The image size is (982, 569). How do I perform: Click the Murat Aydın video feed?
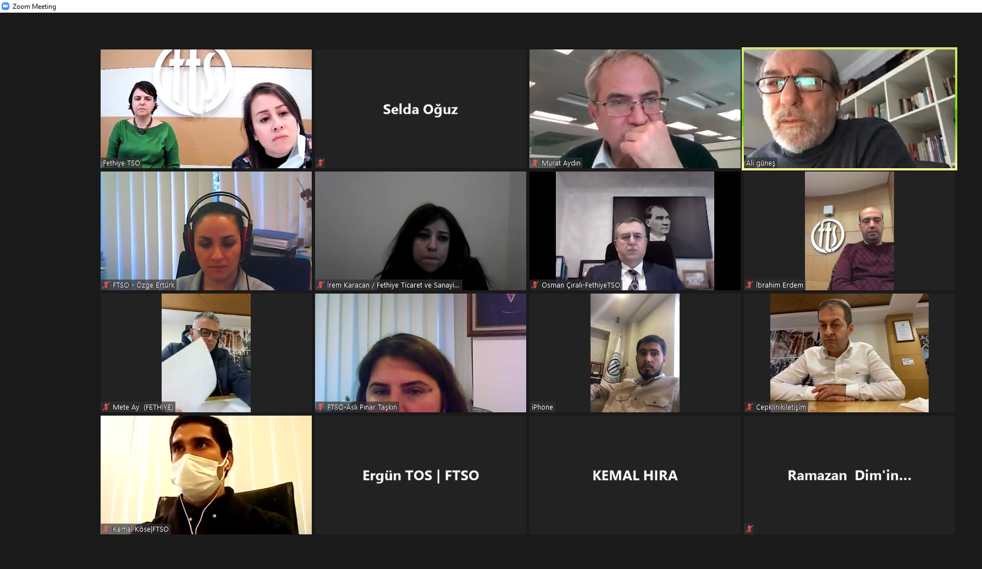(x=635, y=109)
